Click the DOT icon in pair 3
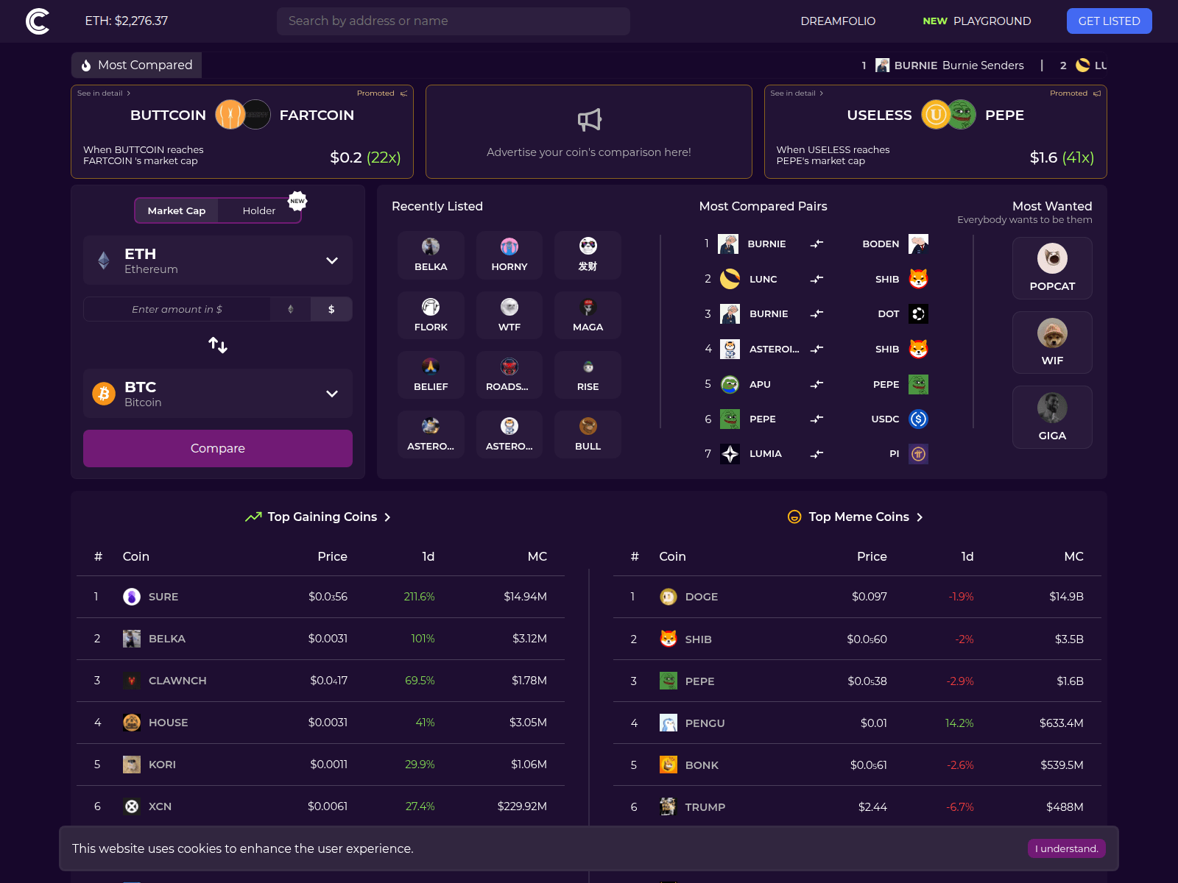The image size is (1178, 883). pyautogui.click(x=918, y=313)
